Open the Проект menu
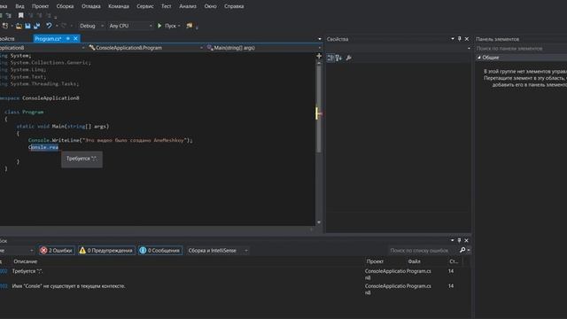 [x=40, y=6]
